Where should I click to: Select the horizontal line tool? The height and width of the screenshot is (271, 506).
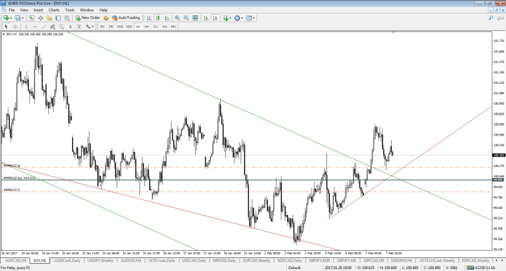[35, 26]
